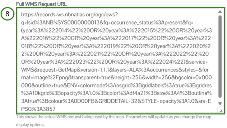Click the resize grip of the URL textarea
Viewport: 227px width, 128px height.
221,111
